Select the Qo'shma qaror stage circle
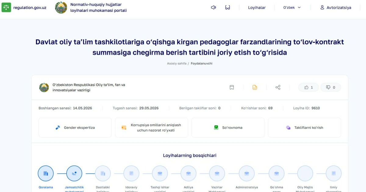 click(277, 173)
